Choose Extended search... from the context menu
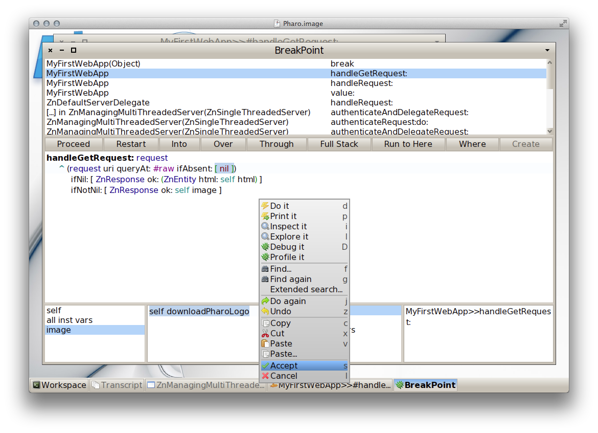 coord(304,289)
